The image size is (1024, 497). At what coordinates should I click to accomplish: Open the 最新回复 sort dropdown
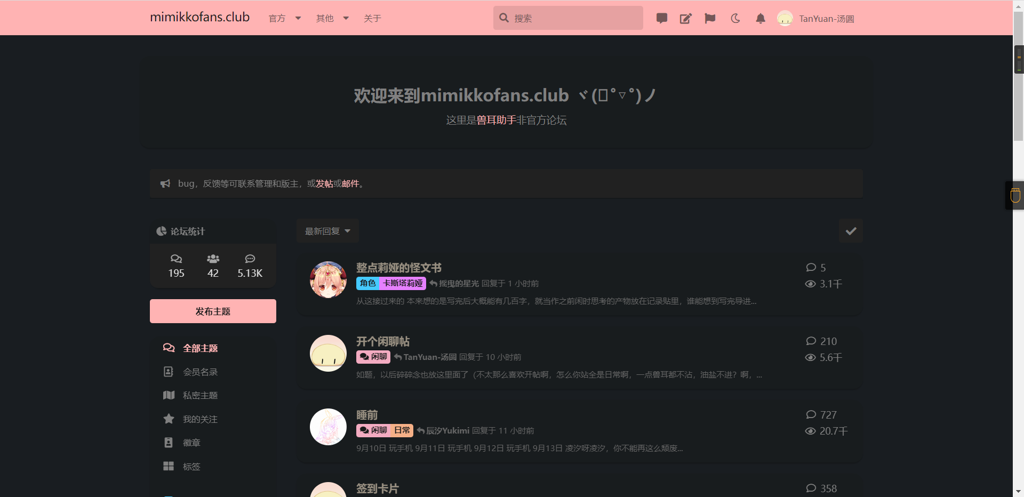click(x=327, y=231)
